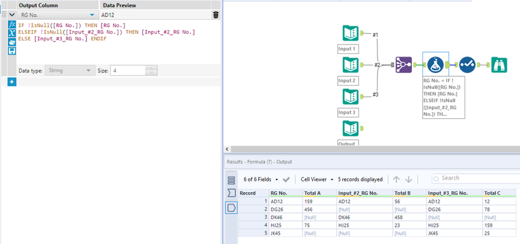Viewport: 520px width, 244px height.
Task: Go to previous record with up arrow
Action: [396, 179]
